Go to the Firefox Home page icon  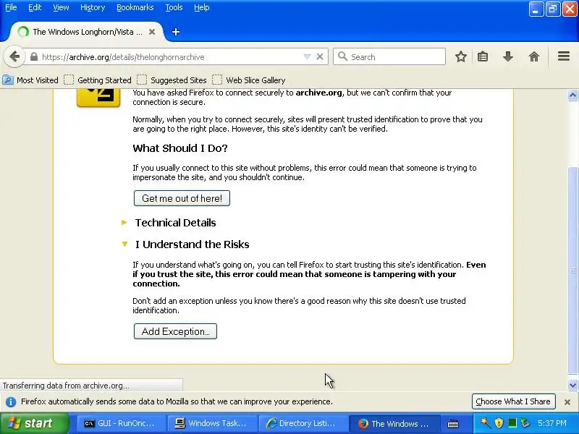click(534, 57)
